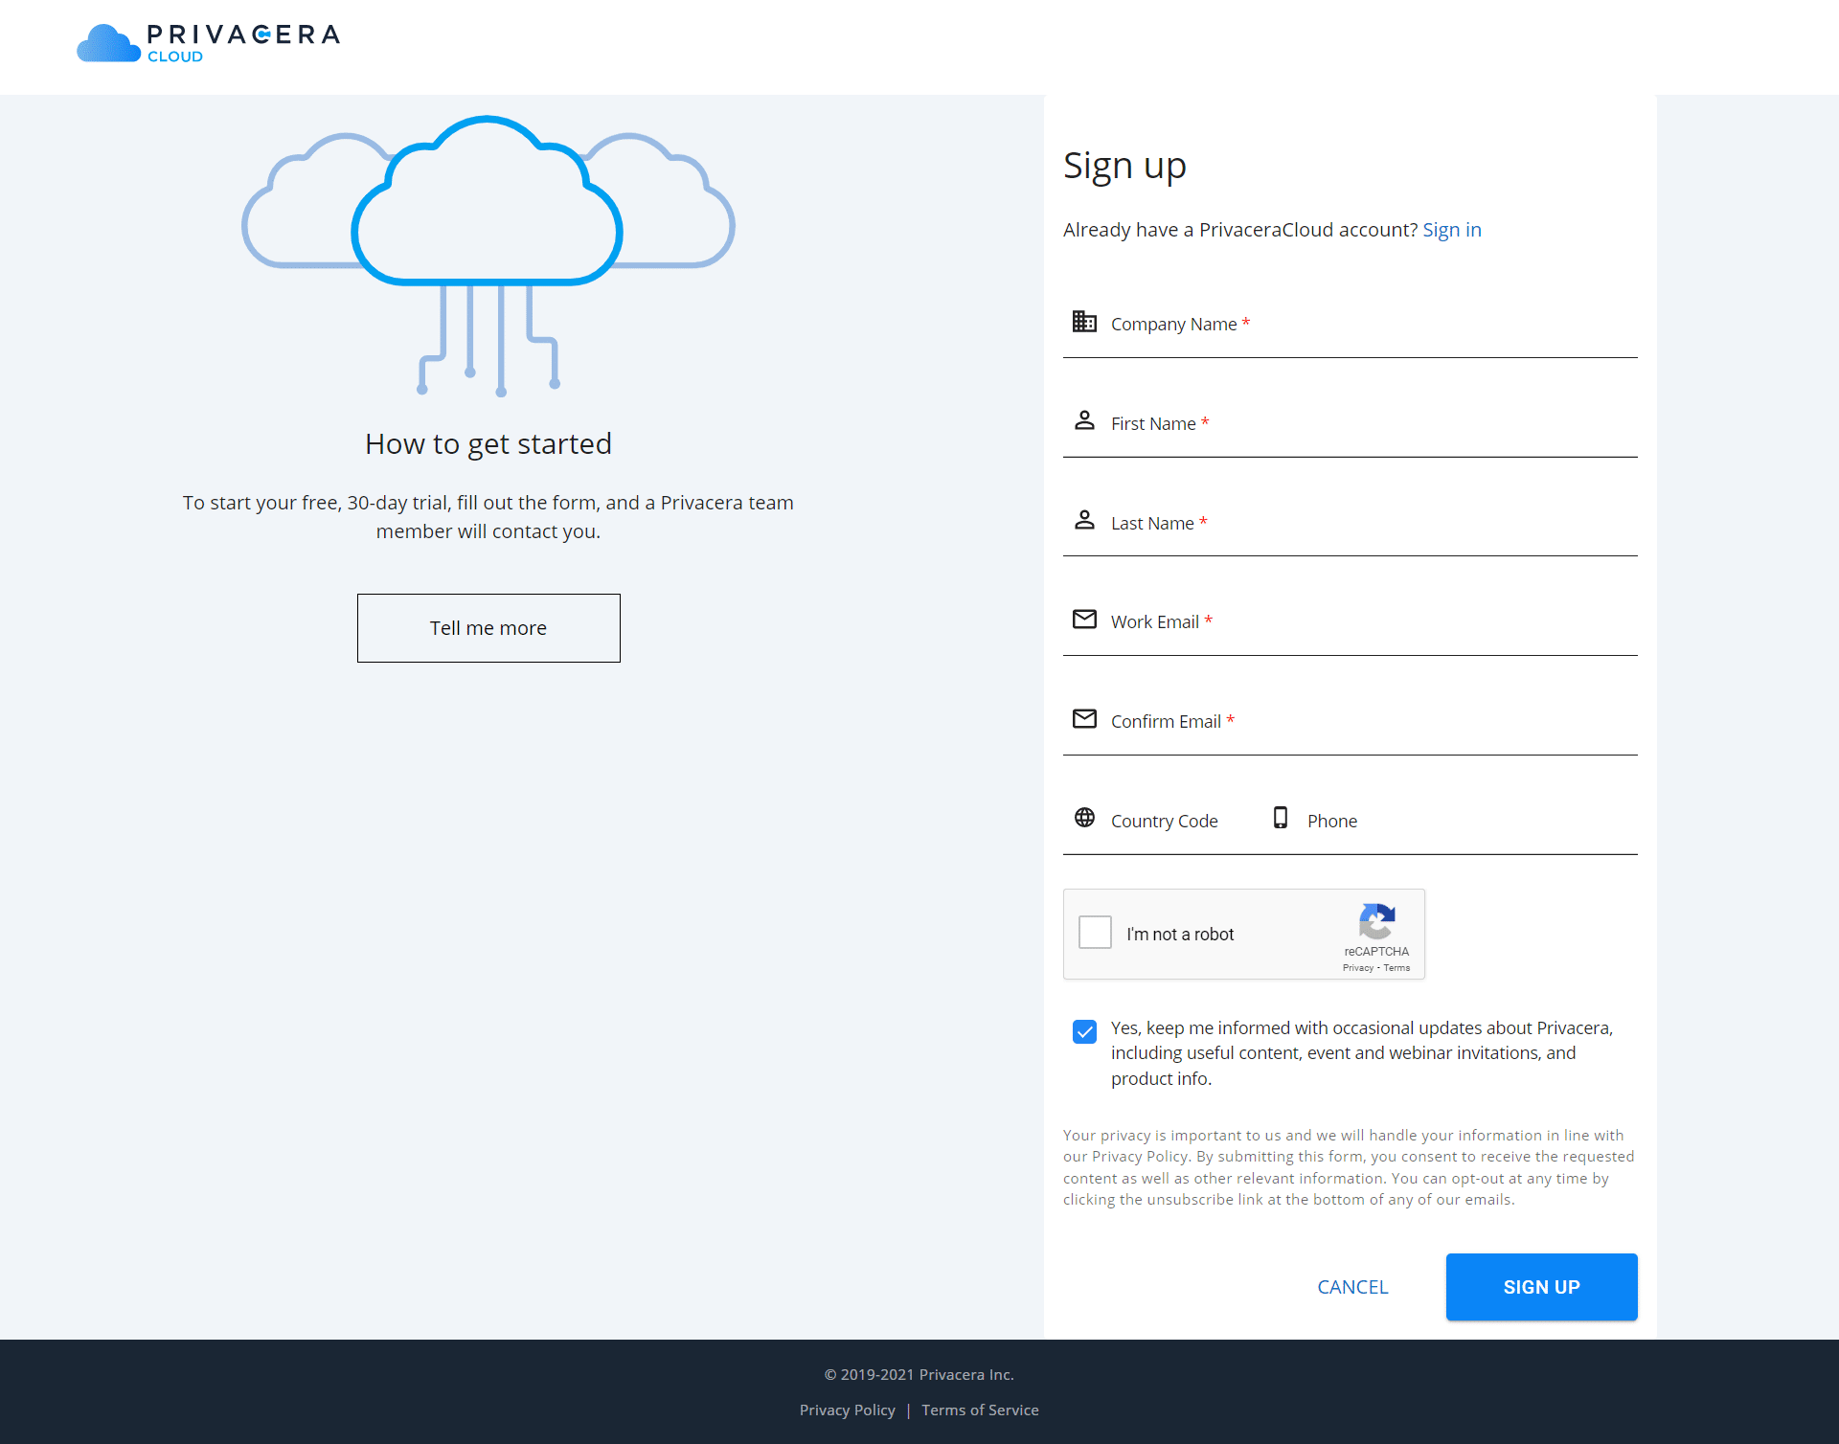This screenshot has width=1839, height=1444.
Task: Click the envelope icon beside Confirm Email
Action: pyautogui.click(x=1084, y=719)
